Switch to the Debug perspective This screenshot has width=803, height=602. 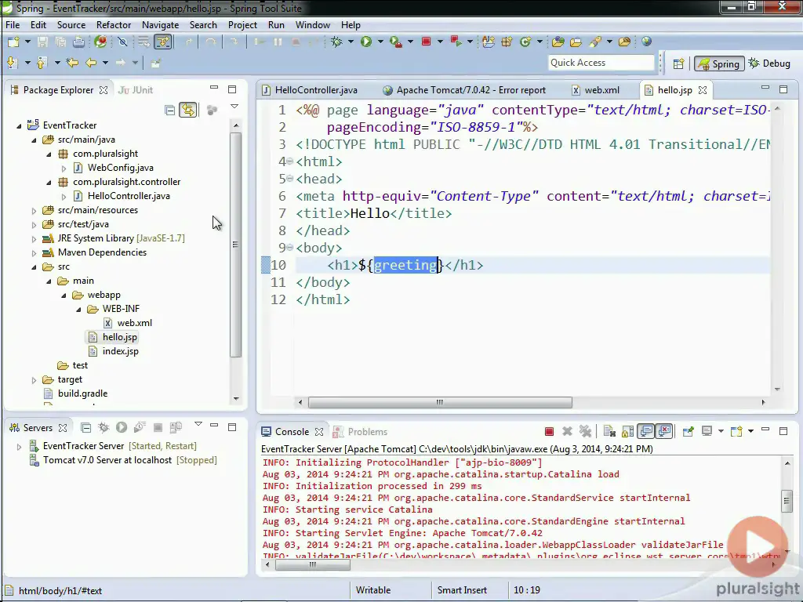pos(770,63)
